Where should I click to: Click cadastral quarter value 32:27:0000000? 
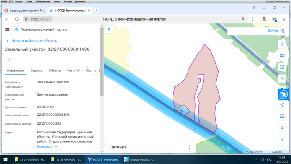pos(49,123)
